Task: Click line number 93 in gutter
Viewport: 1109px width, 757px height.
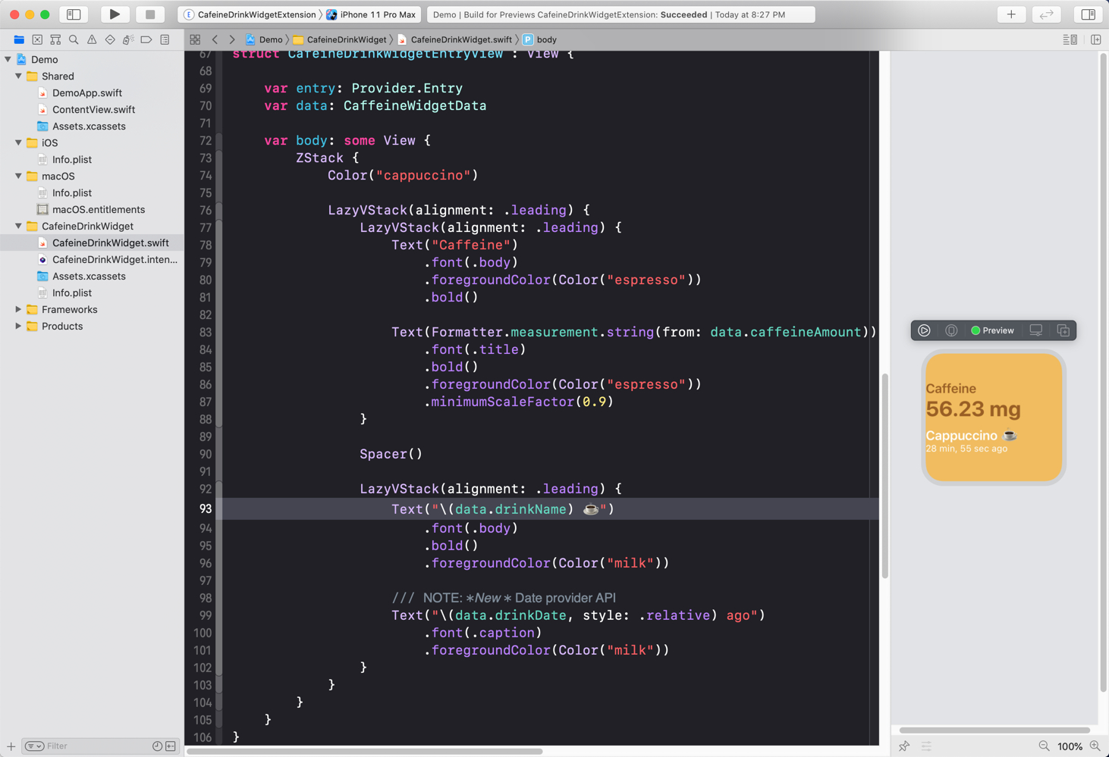Action: click(205, 508)
